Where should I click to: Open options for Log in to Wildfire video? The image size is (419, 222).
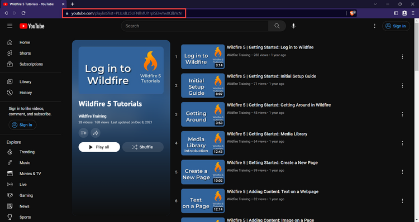coord(402,56)
